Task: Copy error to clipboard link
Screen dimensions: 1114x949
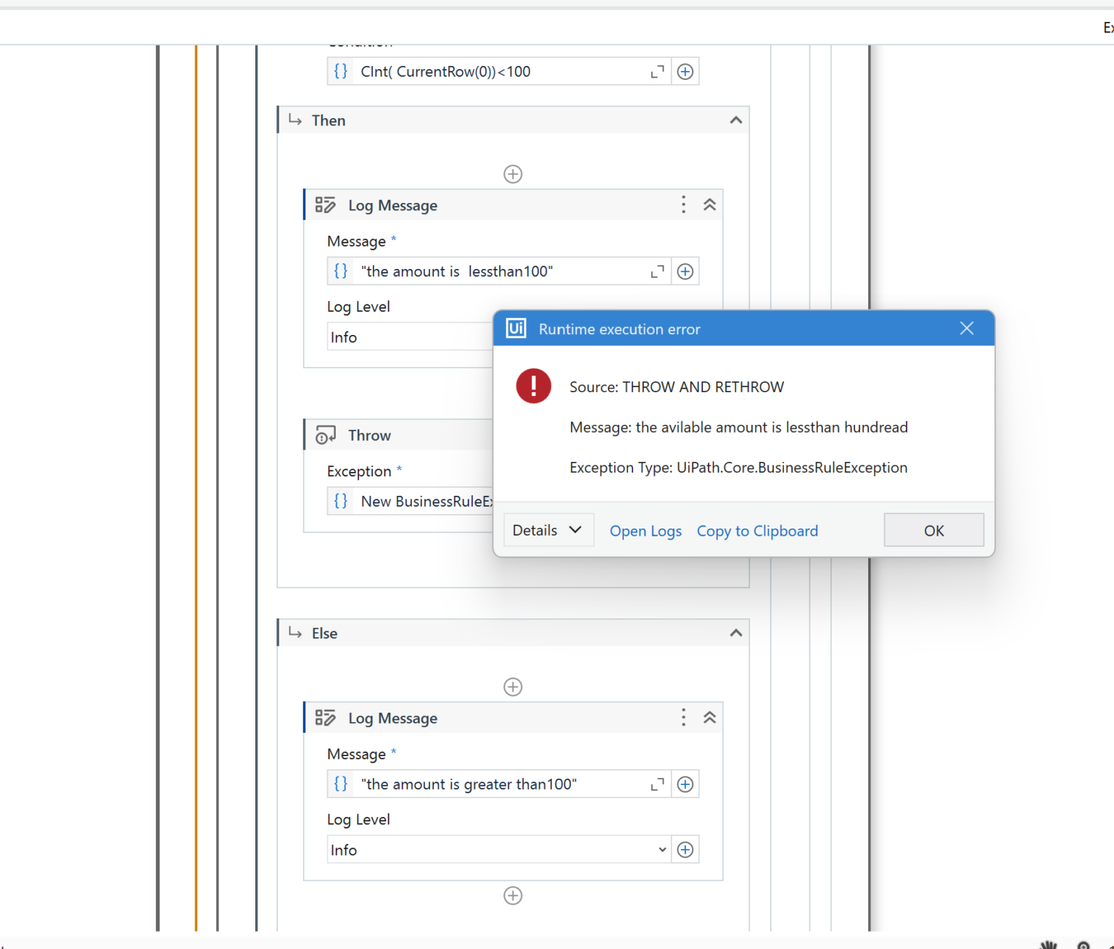Action: point(757,531)
